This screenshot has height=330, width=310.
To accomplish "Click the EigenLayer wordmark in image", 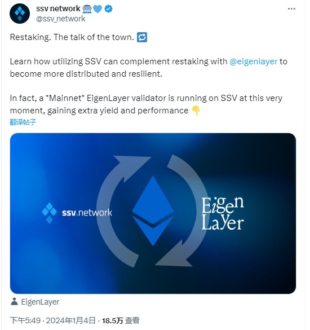I will [223, 213].
